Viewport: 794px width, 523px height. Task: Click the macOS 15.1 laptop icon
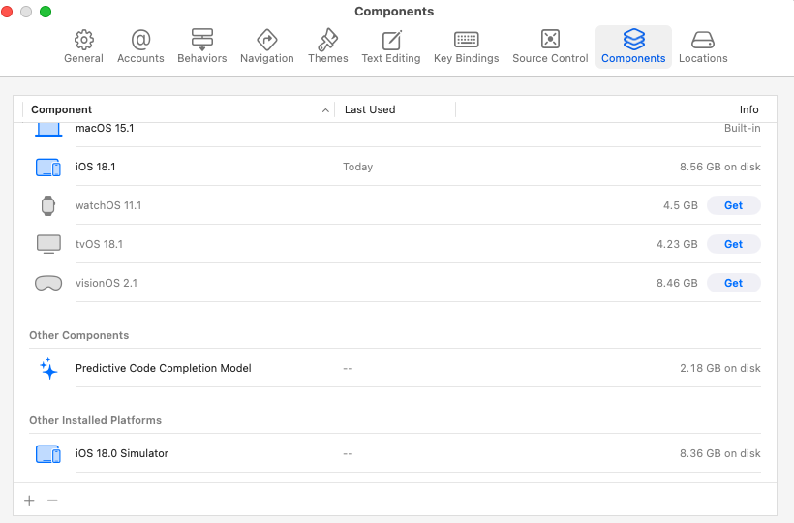[48, 129]
